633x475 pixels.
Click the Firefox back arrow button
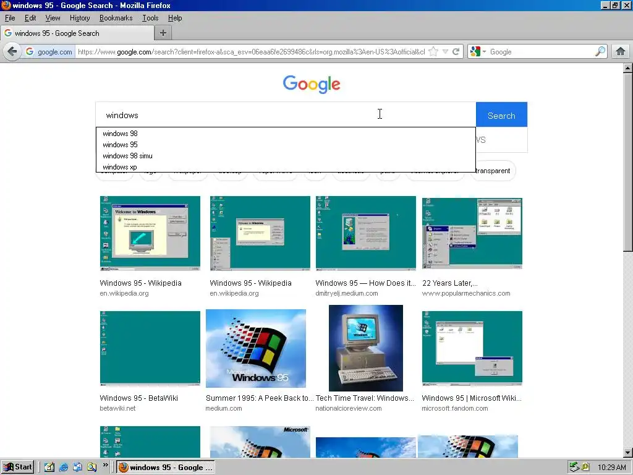pyautogui.click(x=12, y=52)
